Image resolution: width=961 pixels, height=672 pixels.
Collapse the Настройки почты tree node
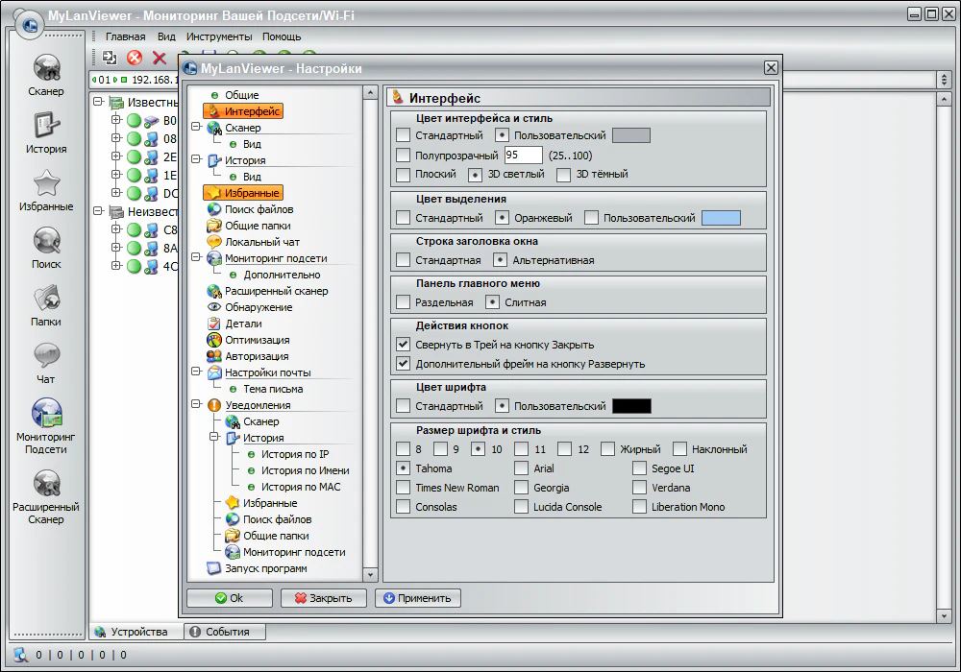195,372
